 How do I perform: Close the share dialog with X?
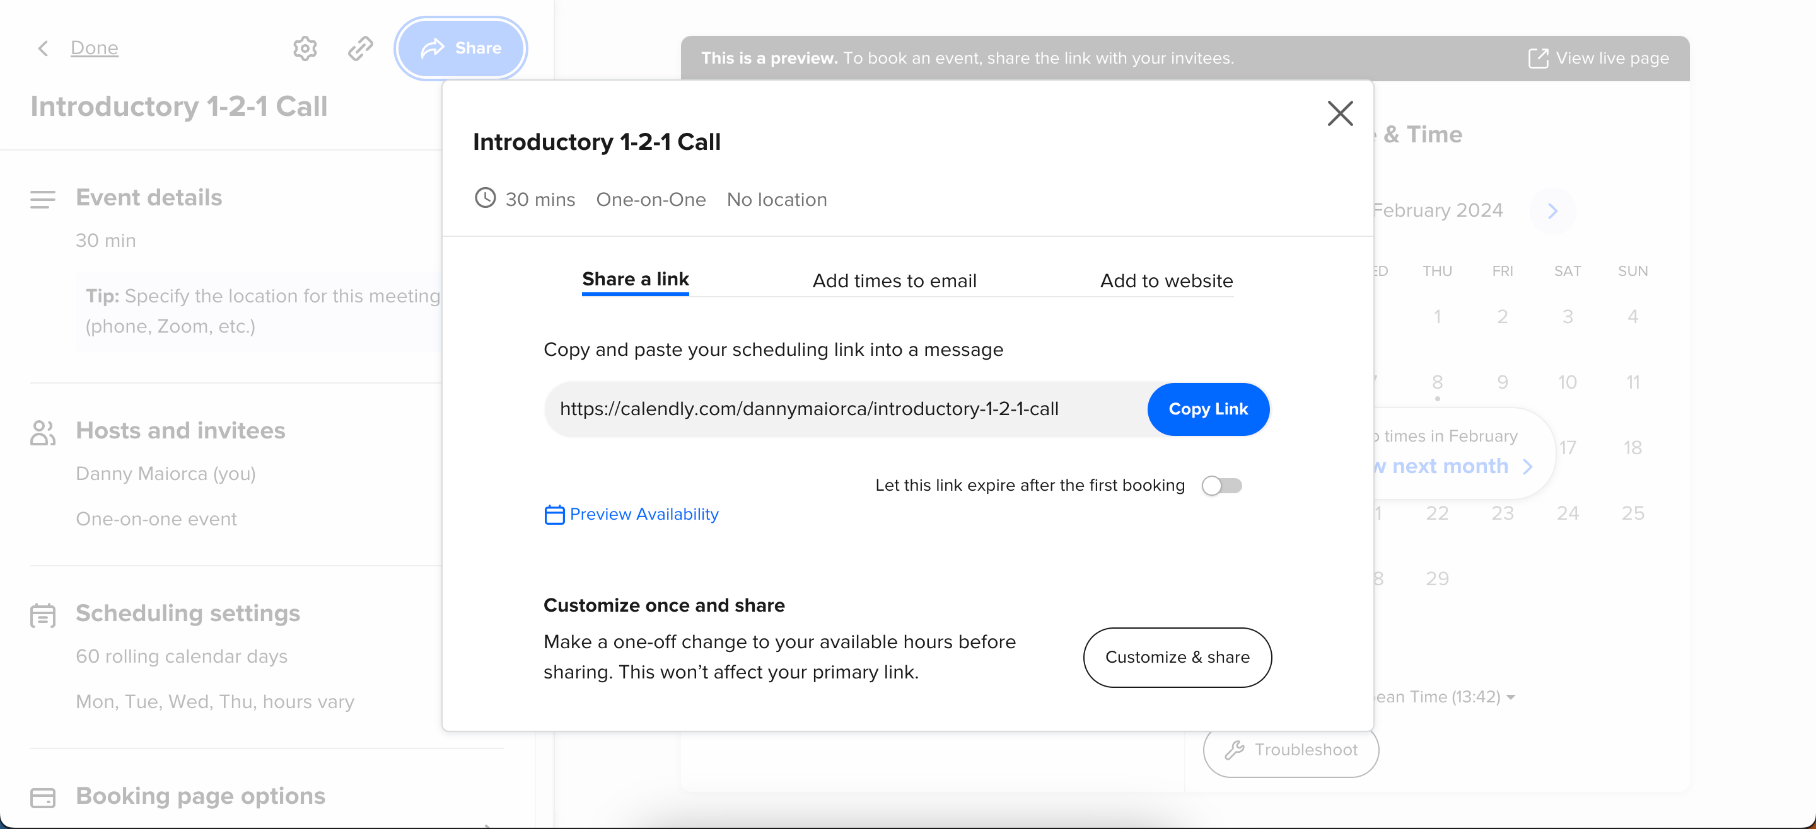click(x=1339, y=113)
